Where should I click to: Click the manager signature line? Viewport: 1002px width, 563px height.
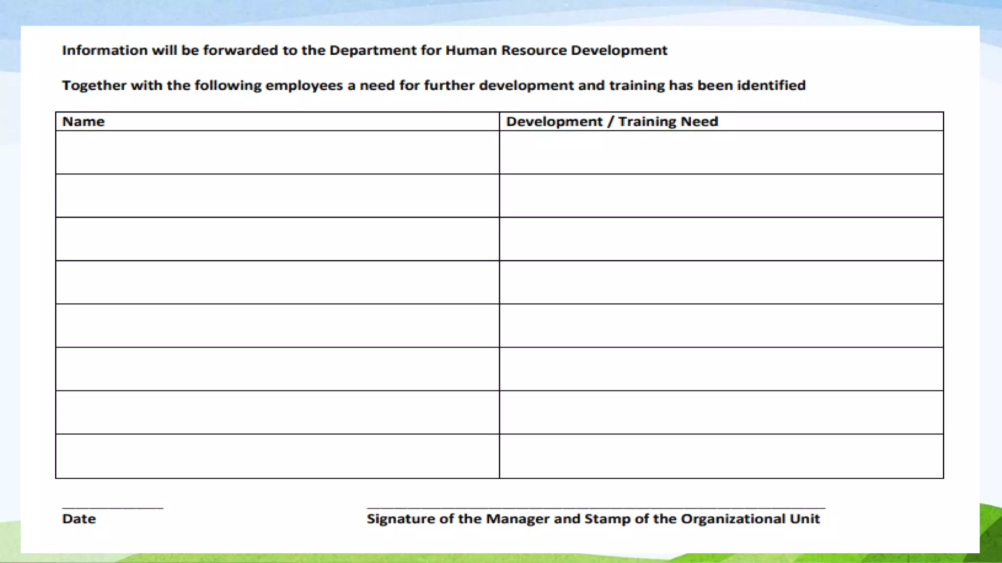596,508
